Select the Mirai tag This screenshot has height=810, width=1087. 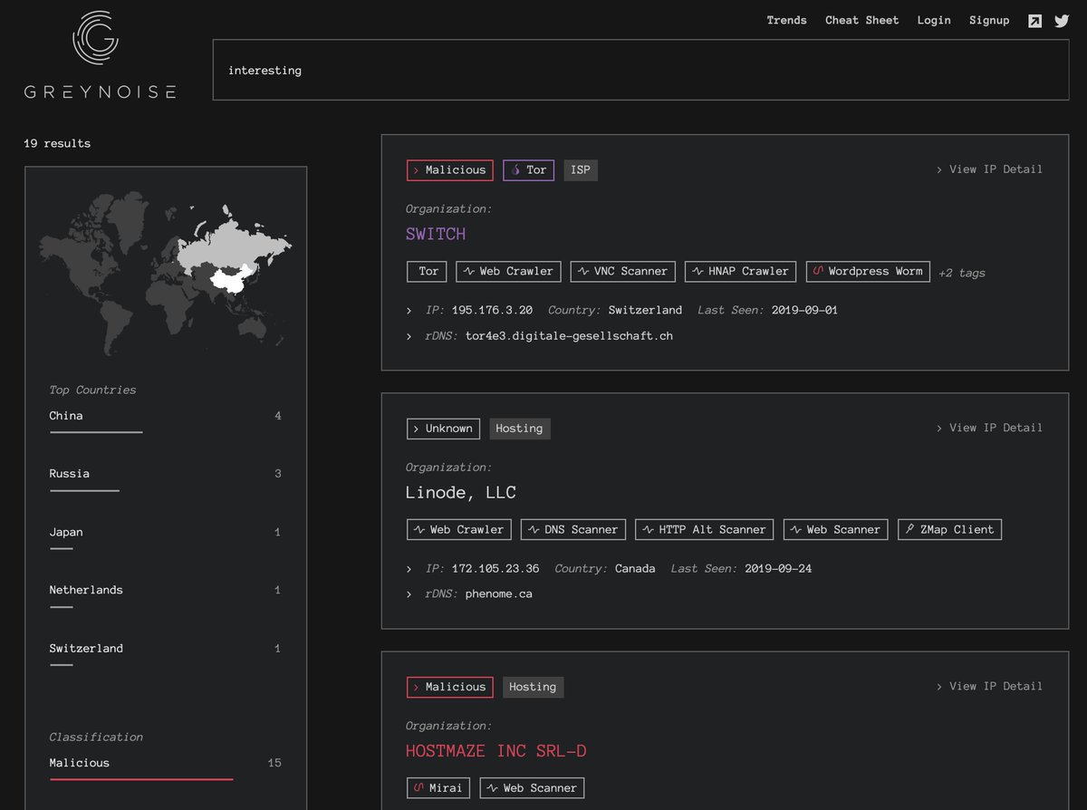(x=439, y=788)
